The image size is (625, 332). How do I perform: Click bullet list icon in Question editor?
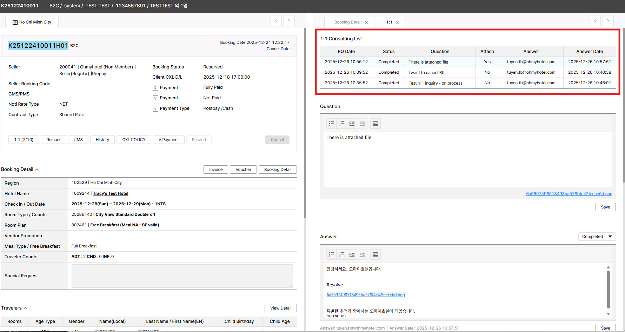(332, 124)
